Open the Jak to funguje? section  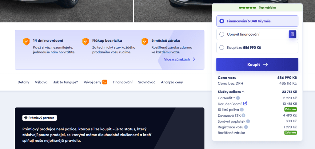click(65, 82)
